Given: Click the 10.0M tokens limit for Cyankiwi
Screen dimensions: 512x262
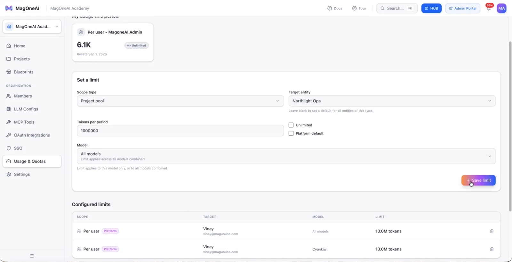Looking at the screenshot, I should (x=388, y=249).
